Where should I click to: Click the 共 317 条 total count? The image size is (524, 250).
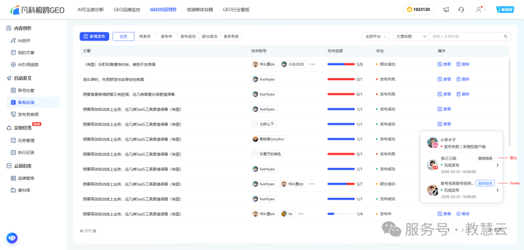pyautogui.click(x=88, y=231)
